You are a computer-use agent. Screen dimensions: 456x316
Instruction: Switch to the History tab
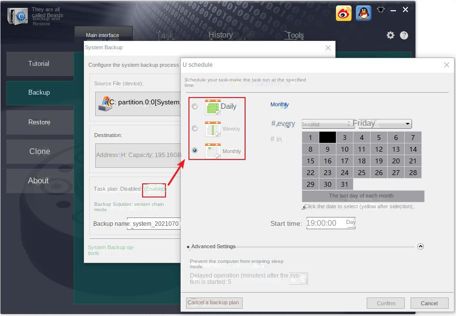coord(220,35)
